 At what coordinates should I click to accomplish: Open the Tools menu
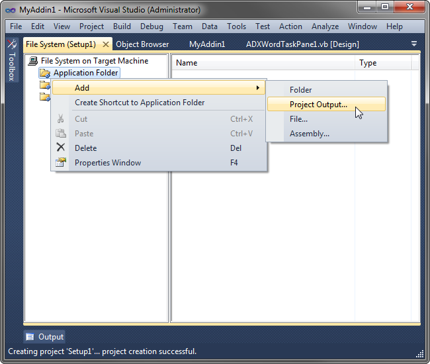click(236, 26)
